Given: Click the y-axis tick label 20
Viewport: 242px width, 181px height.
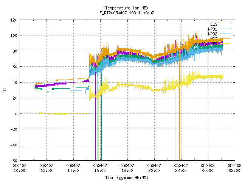Looking at the screenshot, I should click(x=15, y=98).
